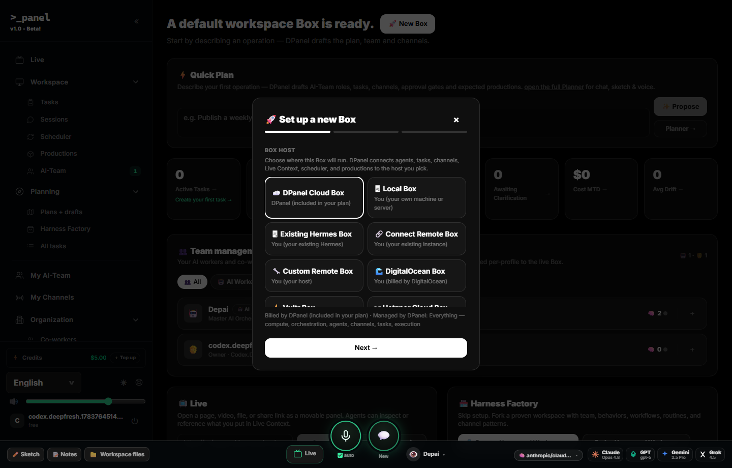Click the New Box rocket button
732x468 pixels.
(408, 24)
